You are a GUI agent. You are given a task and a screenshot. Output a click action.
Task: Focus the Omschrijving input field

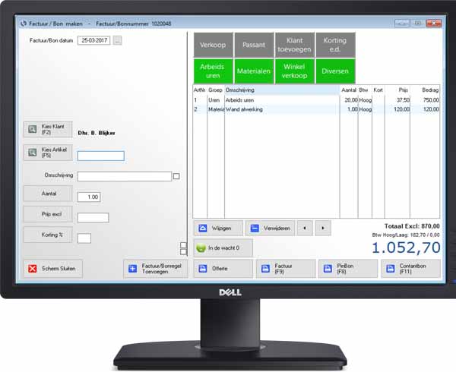[125, 176]
